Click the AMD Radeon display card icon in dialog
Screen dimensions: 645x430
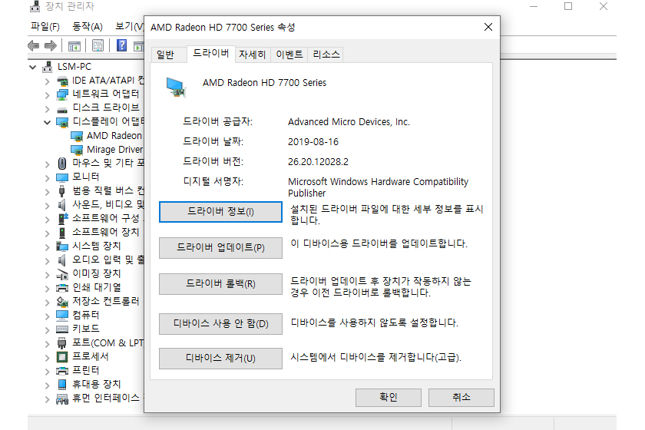176,88
